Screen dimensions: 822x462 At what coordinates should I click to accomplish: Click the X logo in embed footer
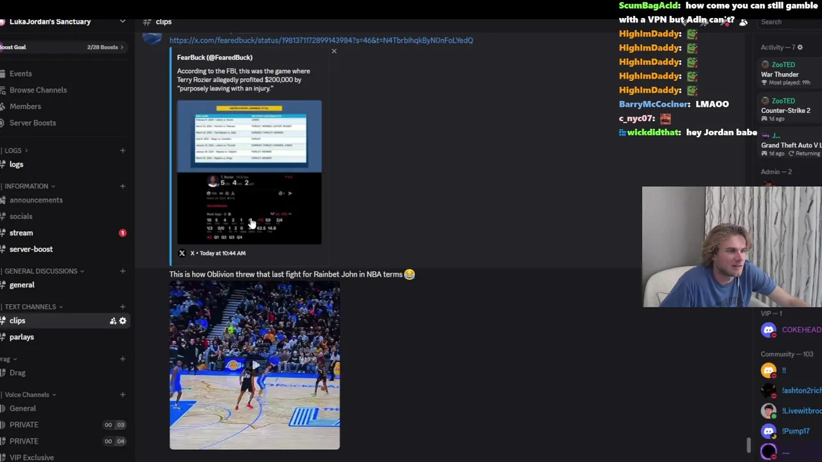(182, 253)
